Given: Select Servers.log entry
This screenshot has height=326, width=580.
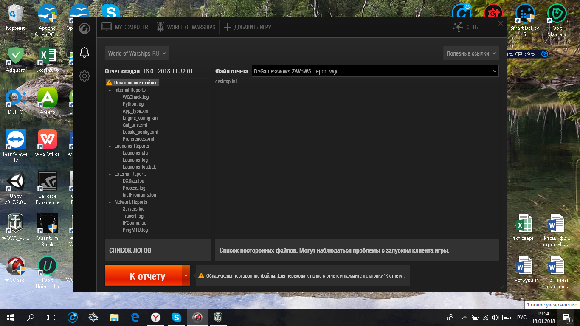Looking at the screenshot, I should [133, 209].
